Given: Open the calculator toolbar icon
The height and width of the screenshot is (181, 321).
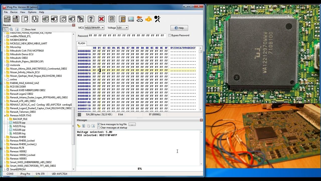Looking at the screenshot, I should [112, 19].
